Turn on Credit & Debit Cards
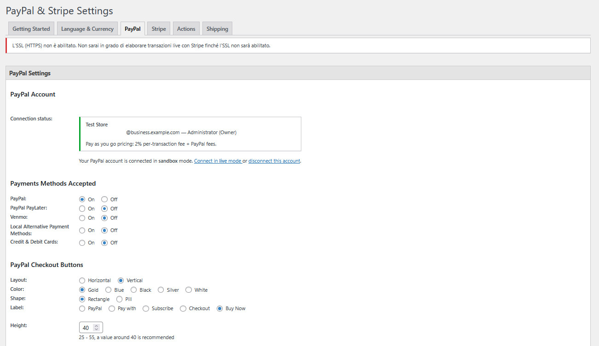Screen dimensions: 599x346 (82, 243)
